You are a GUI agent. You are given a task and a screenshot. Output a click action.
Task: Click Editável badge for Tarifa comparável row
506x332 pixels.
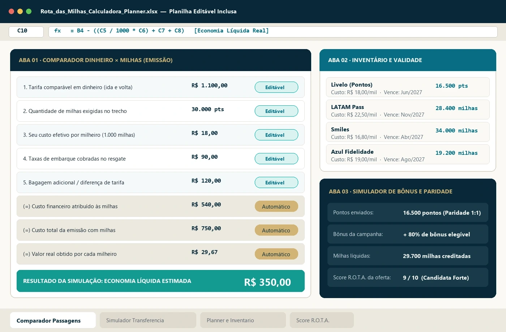click(x=276, y=87)
